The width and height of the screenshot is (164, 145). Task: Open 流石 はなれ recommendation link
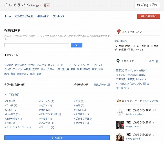(x=120, y=41)
